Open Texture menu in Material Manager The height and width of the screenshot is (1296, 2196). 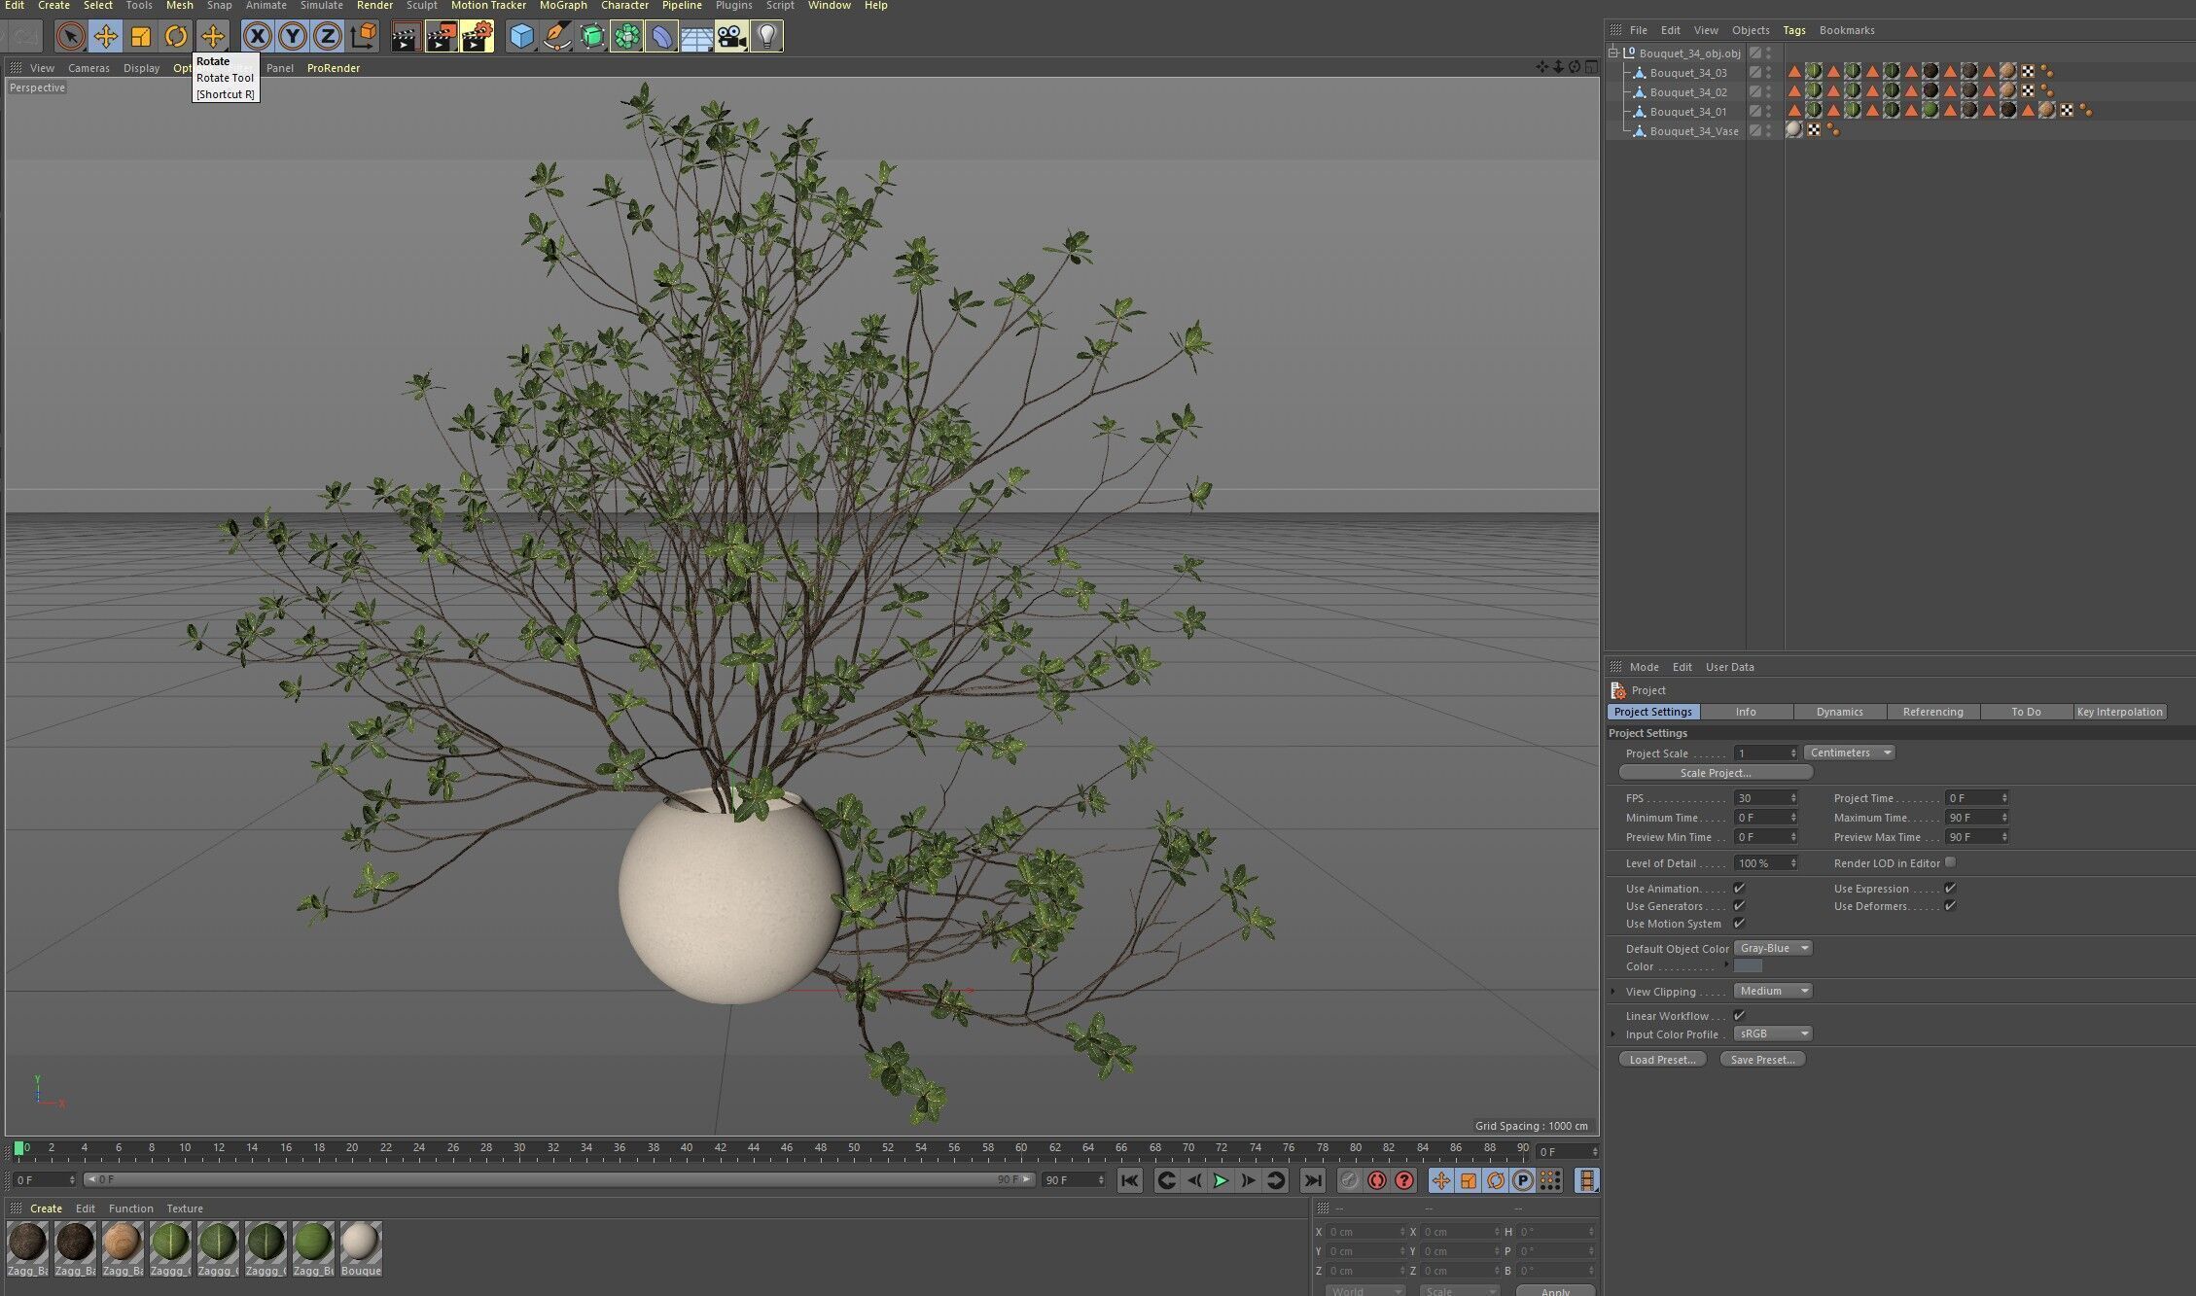185,1208
